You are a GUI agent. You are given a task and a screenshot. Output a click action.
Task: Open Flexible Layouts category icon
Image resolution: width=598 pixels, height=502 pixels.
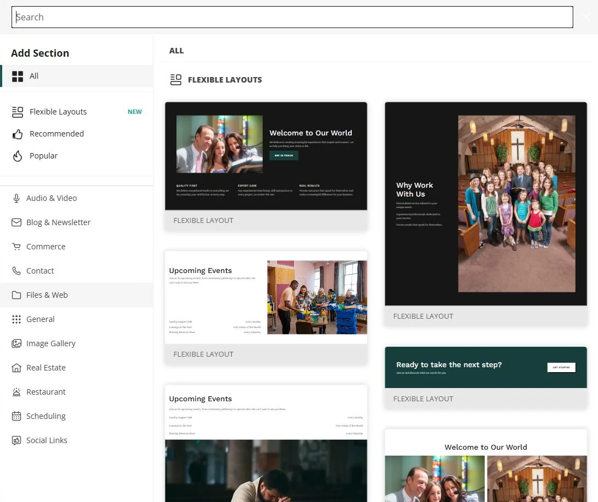click(18, 112)
